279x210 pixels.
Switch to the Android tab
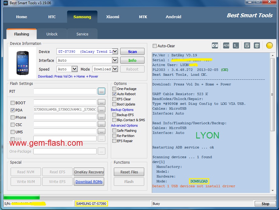click(x=173, y=17)
